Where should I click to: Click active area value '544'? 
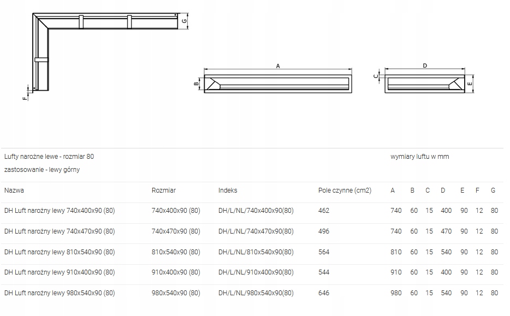point(324,272)
